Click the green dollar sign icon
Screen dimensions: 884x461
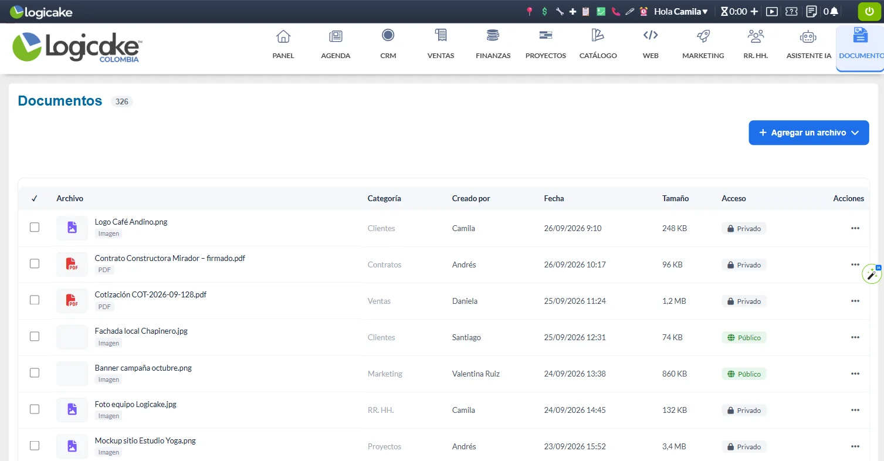point(545,11)
